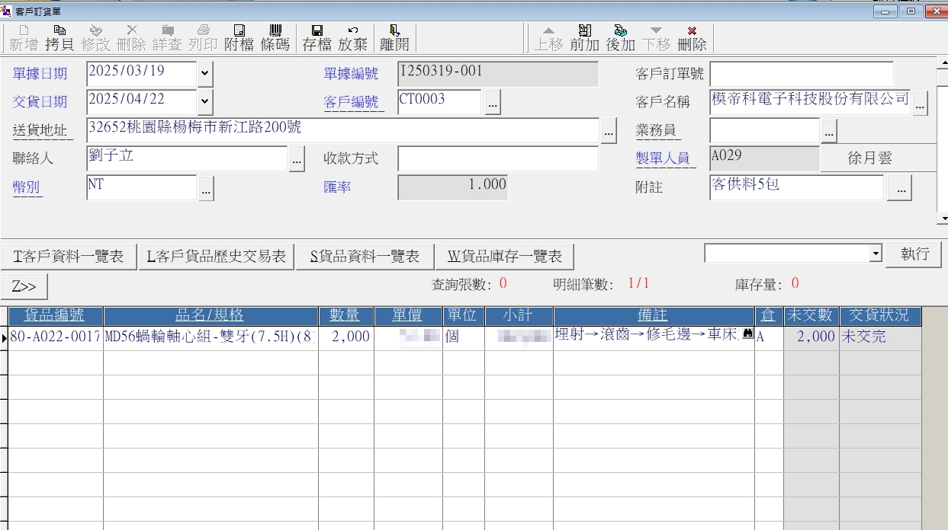Open the combo box beside 執行
The width and height of the screenshot is (948, 530).
tap(876, 254)
